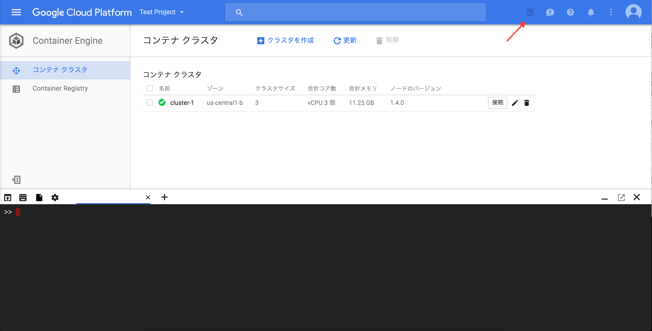This screenshot has width=652, height=331.
Task: Click the notifications bell icon
Action: 591,12
